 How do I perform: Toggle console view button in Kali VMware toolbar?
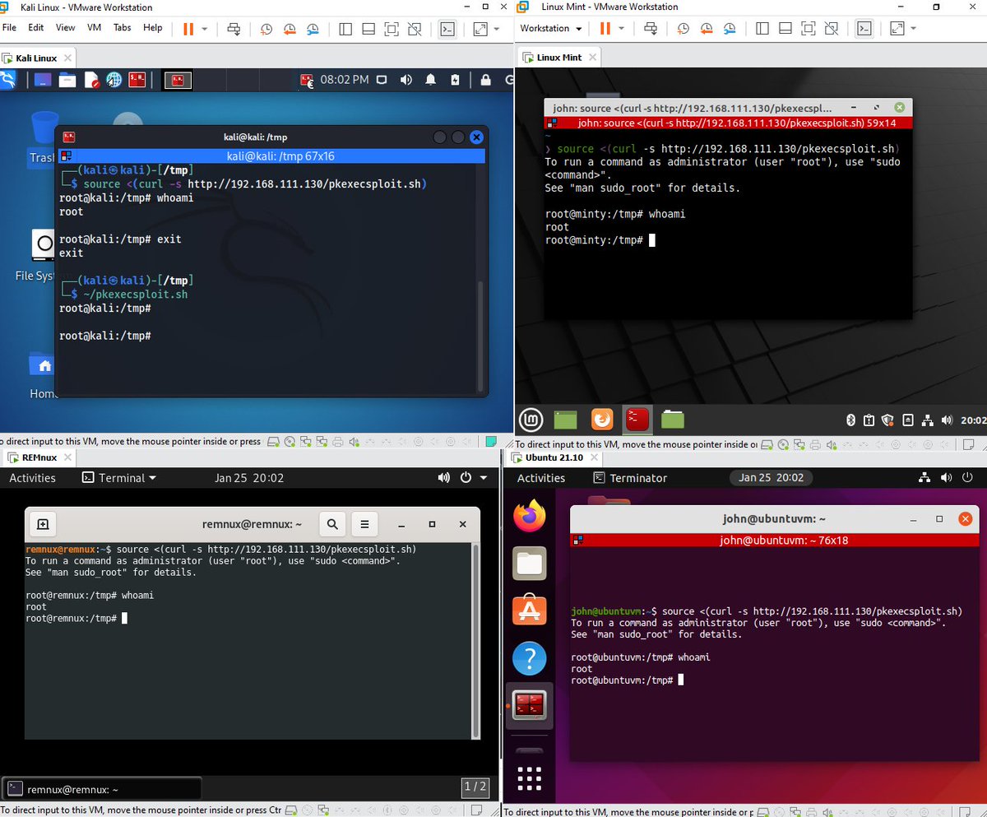tap(447, 29)
